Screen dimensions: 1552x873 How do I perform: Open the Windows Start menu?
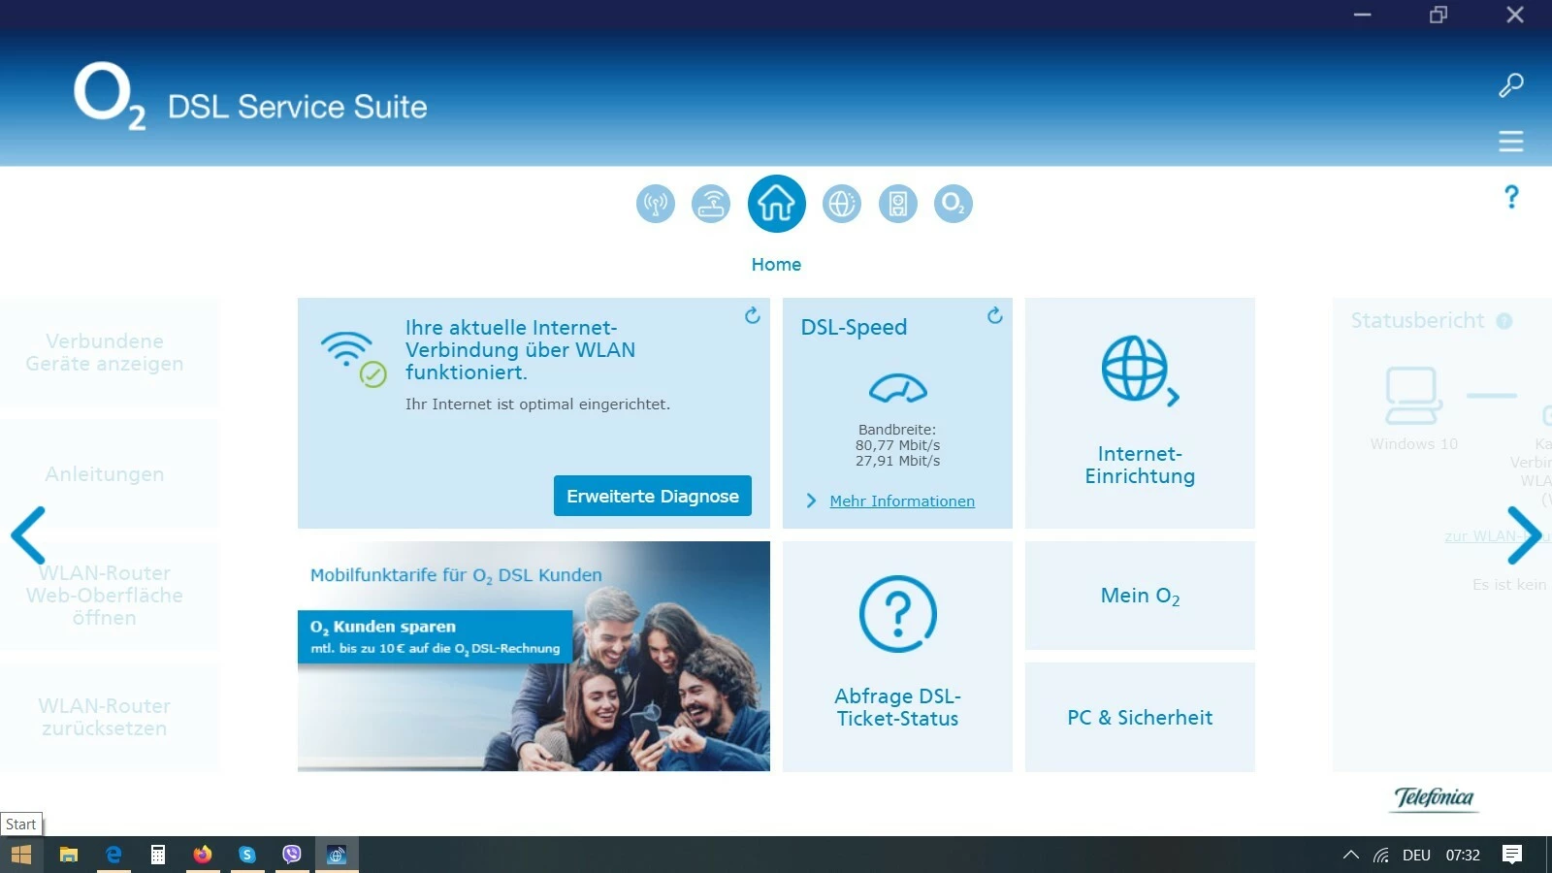pos(21,855)
